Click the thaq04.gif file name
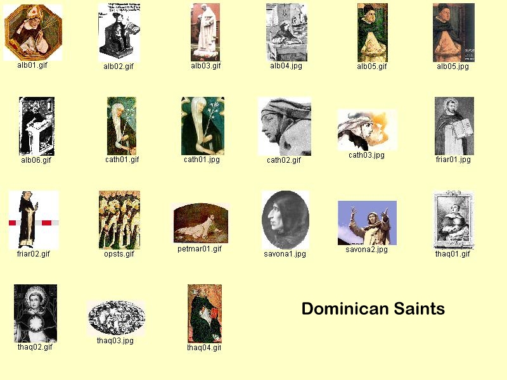This screenshot has height=380, width=507. click(204, 348)
